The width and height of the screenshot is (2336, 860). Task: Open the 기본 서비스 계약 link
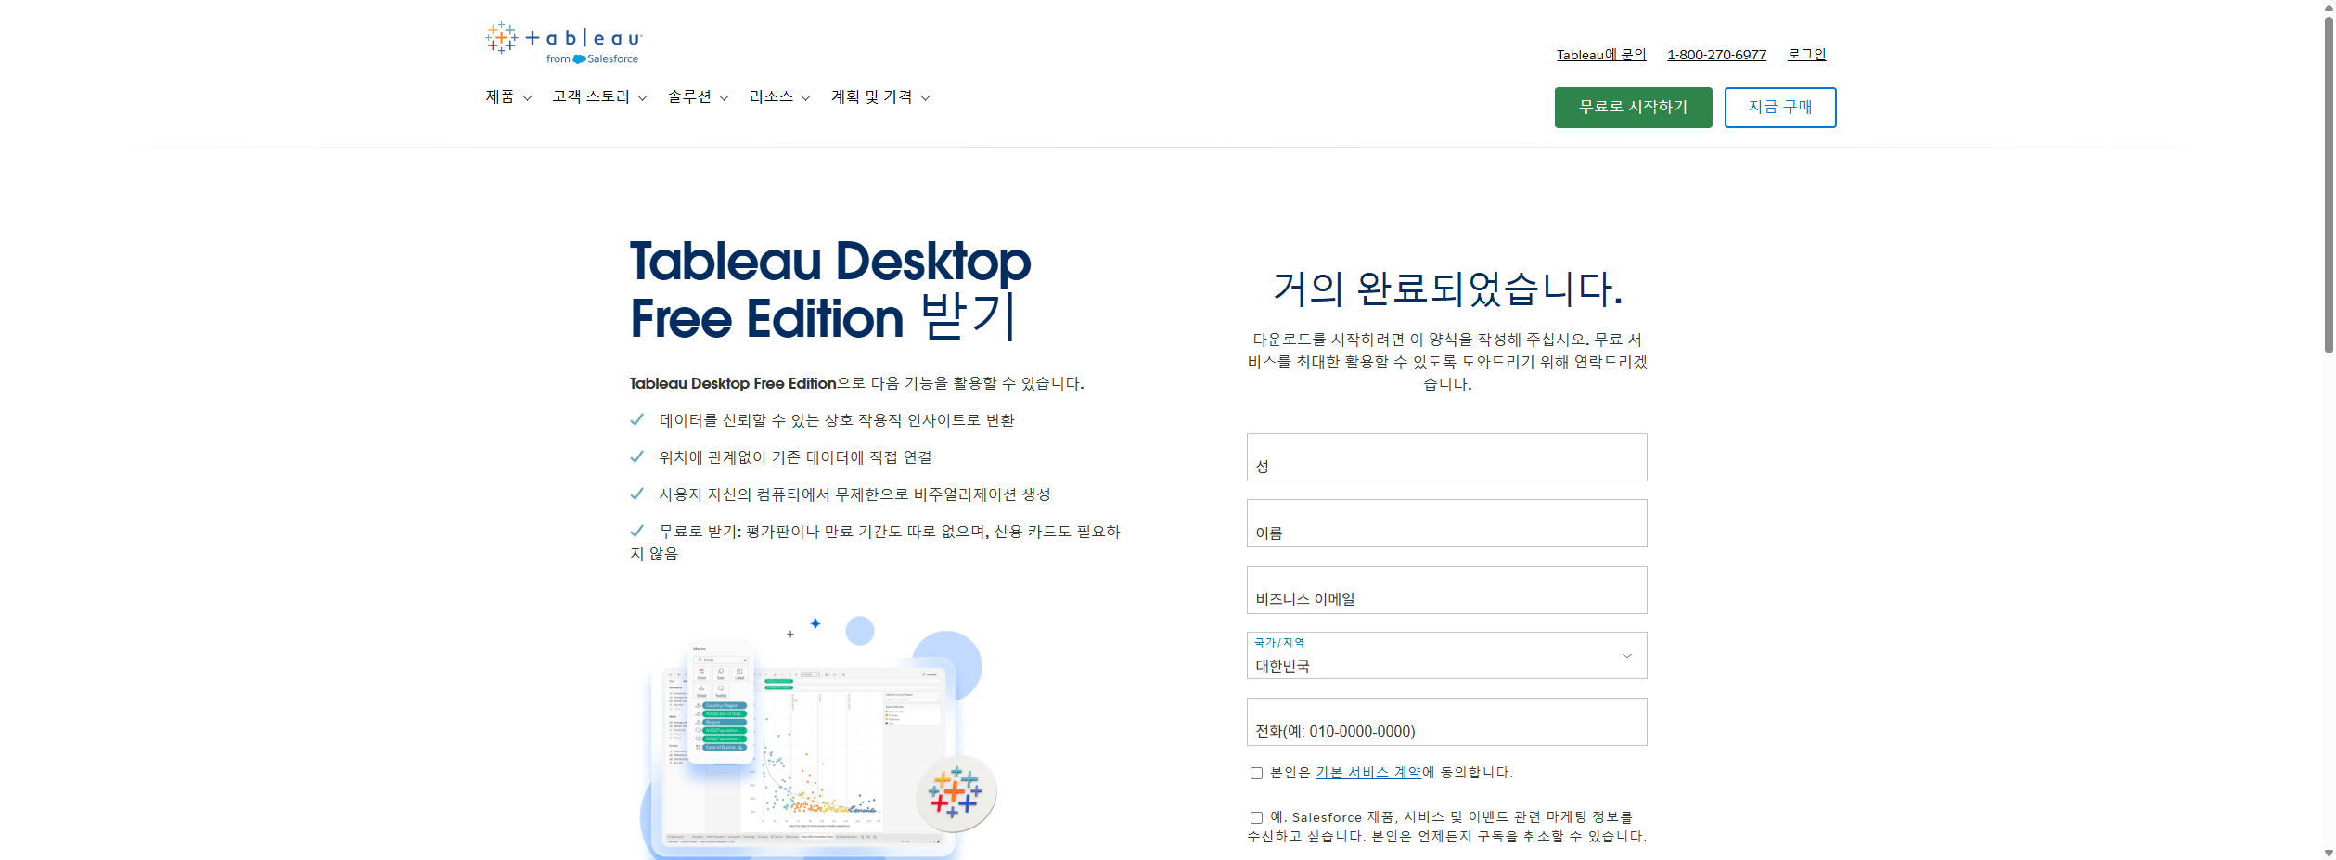tap(1368, 773)
